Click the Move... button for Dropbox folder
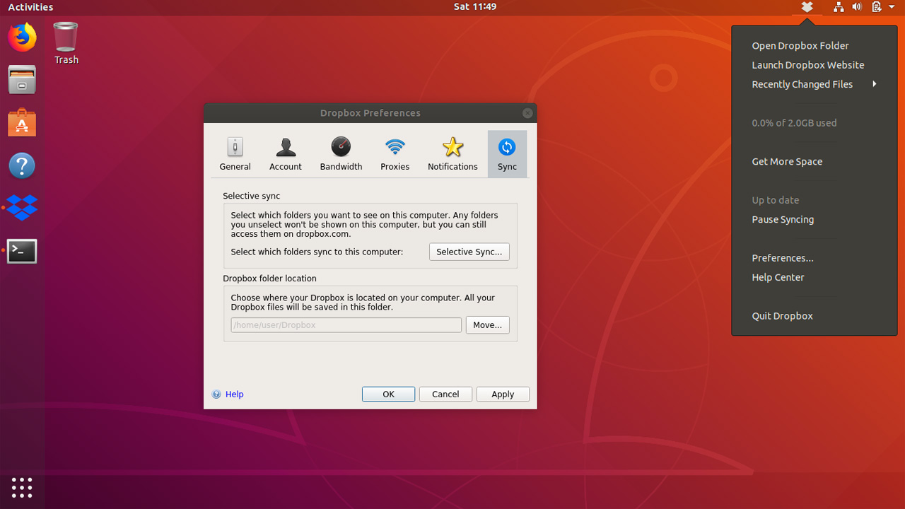 (487, 325)
